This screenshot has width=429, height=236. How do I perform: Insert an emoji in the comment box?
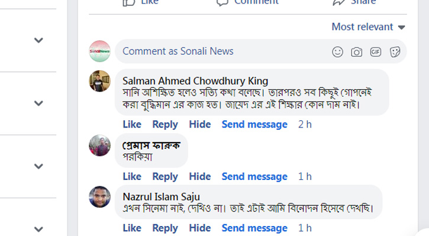tap(337, 52)
